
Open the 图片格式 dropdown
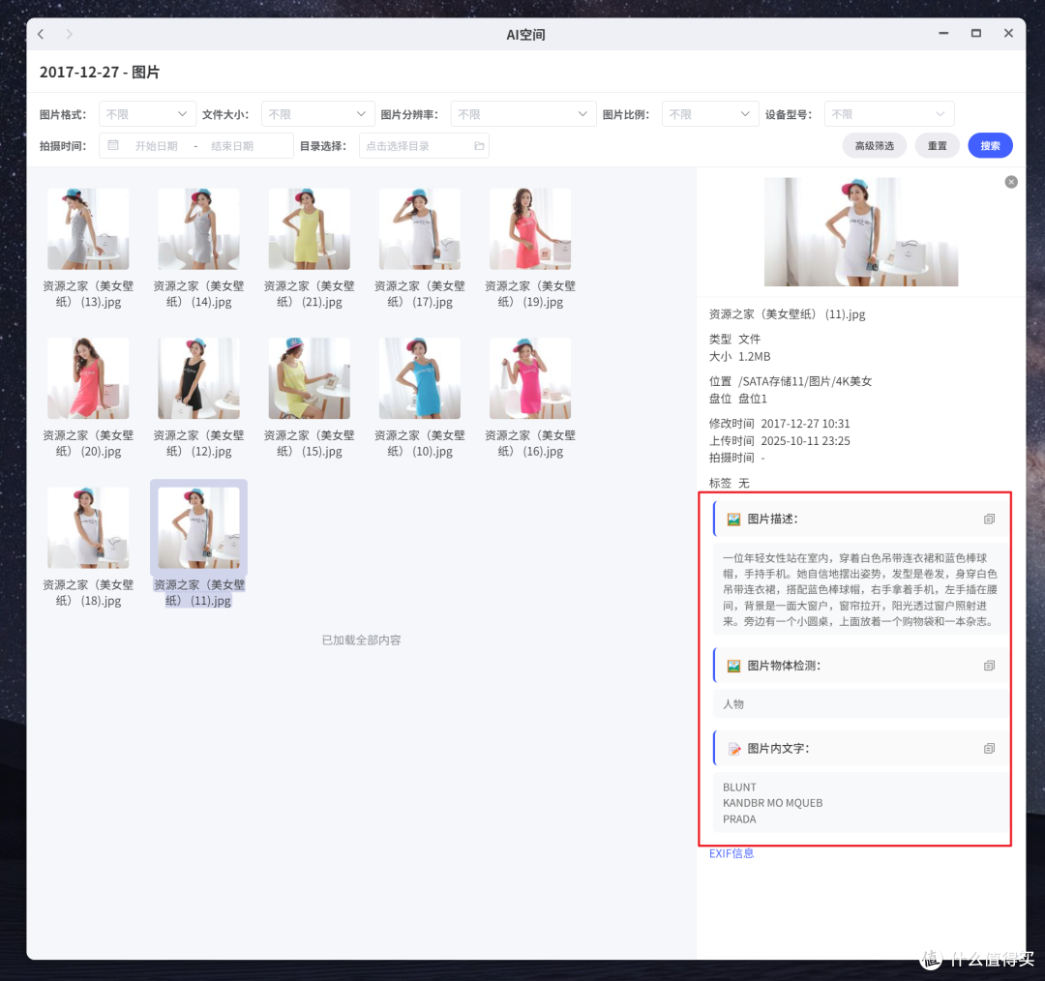point(147,114)
